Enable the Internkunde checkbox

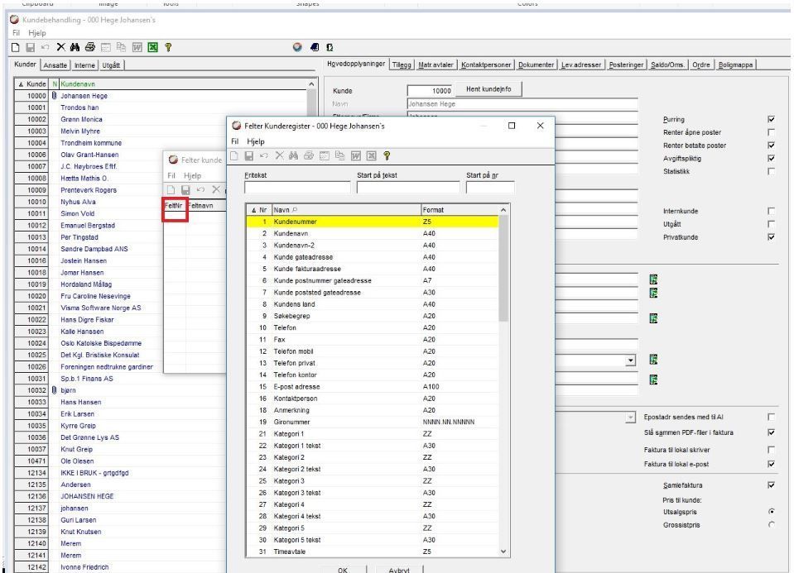point(771,211)
